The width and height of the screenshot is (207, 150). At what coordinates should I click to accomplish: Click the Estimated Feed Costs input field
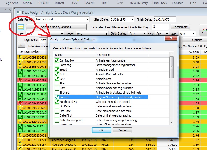tap(160, 27)
